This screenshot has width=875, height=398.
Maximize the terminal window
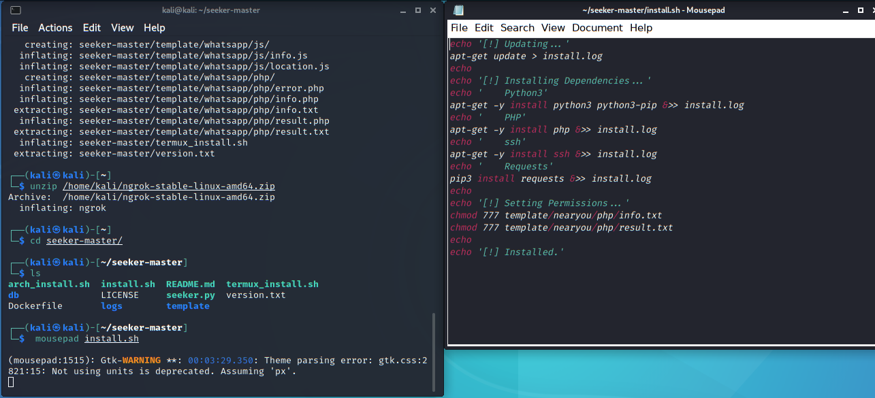click(417, 10)
